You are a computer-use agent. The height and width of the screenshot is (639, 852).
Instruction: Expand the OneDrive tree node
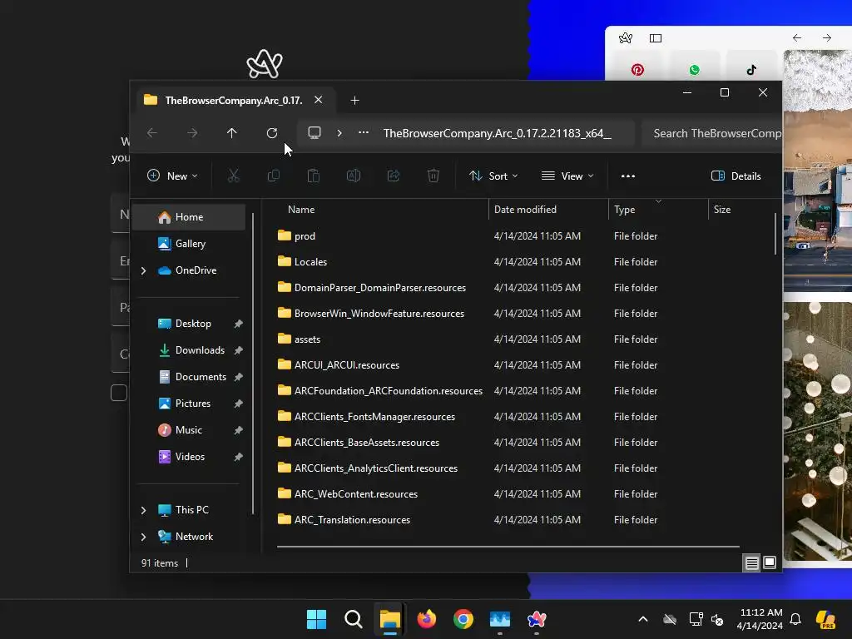coord(143,270)
